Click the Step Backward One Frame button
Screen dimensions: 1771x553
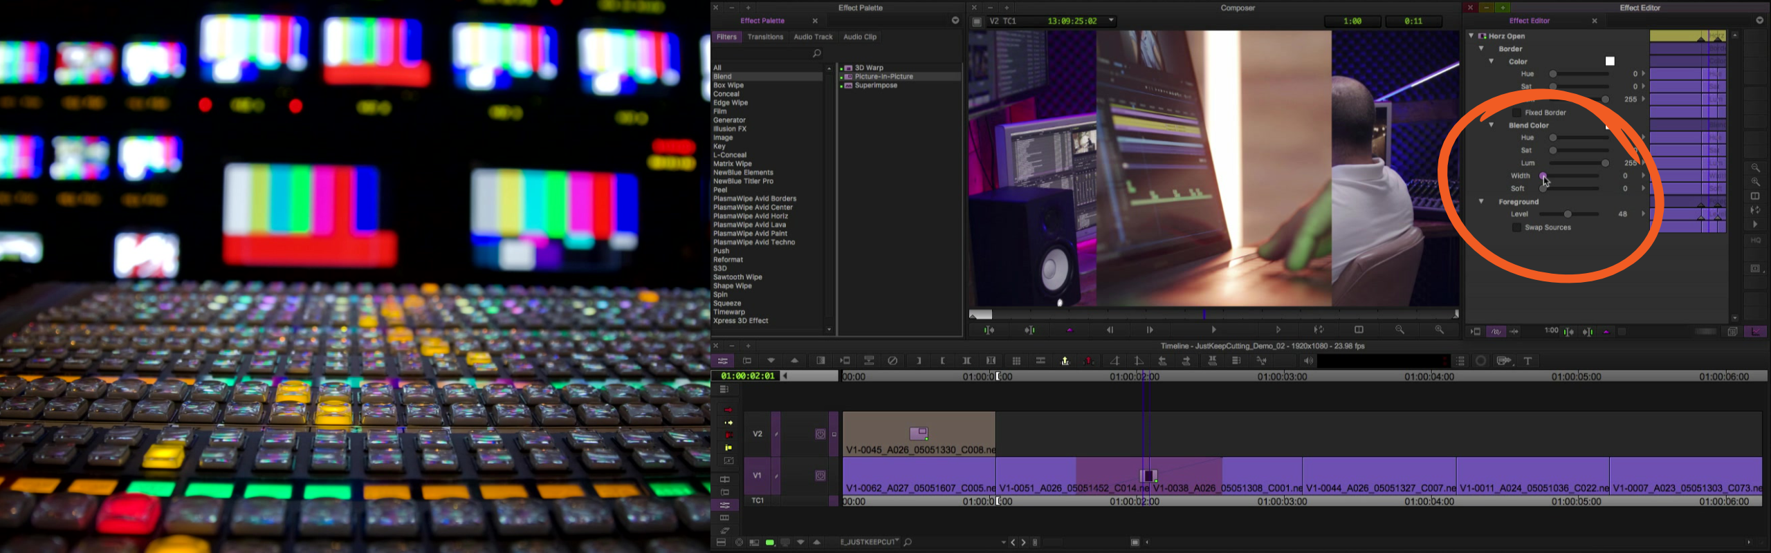tap(1110, 330)
